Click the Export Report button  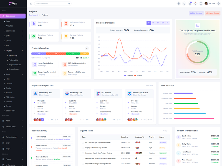[x=213, y=13]
